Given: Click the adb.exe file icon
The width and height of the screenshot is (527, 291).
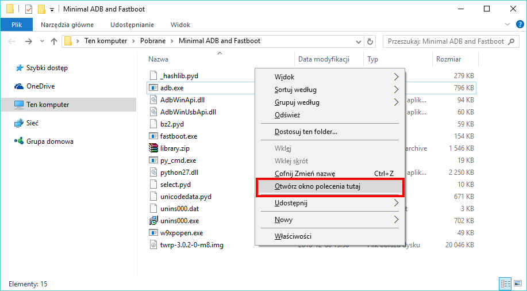Looking at the screenshot, I should click(153, 88).
